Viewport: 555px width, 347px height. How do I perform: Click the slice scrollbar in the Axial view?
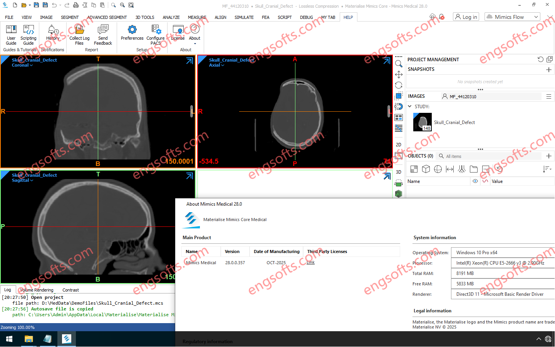[x=389, y=111]
